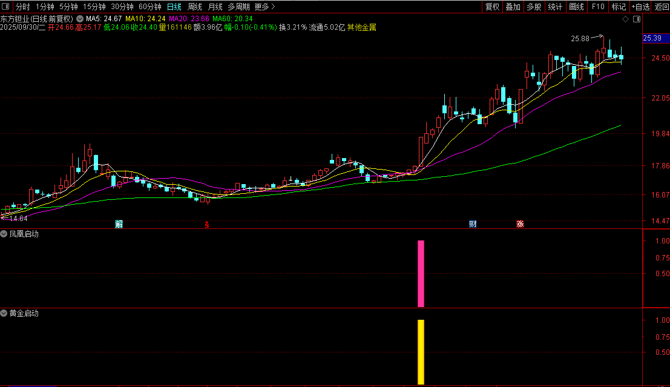Switch to 周线 period
670x387 pixels.
click(195, 7)
